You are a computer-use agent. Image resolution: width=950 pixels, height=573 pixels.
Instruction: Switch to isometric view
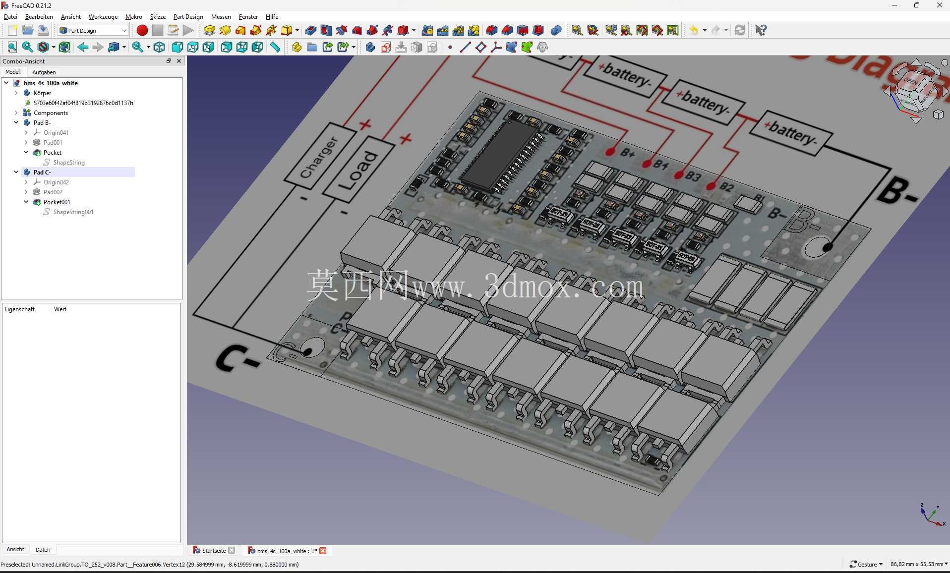click(159, 47)
